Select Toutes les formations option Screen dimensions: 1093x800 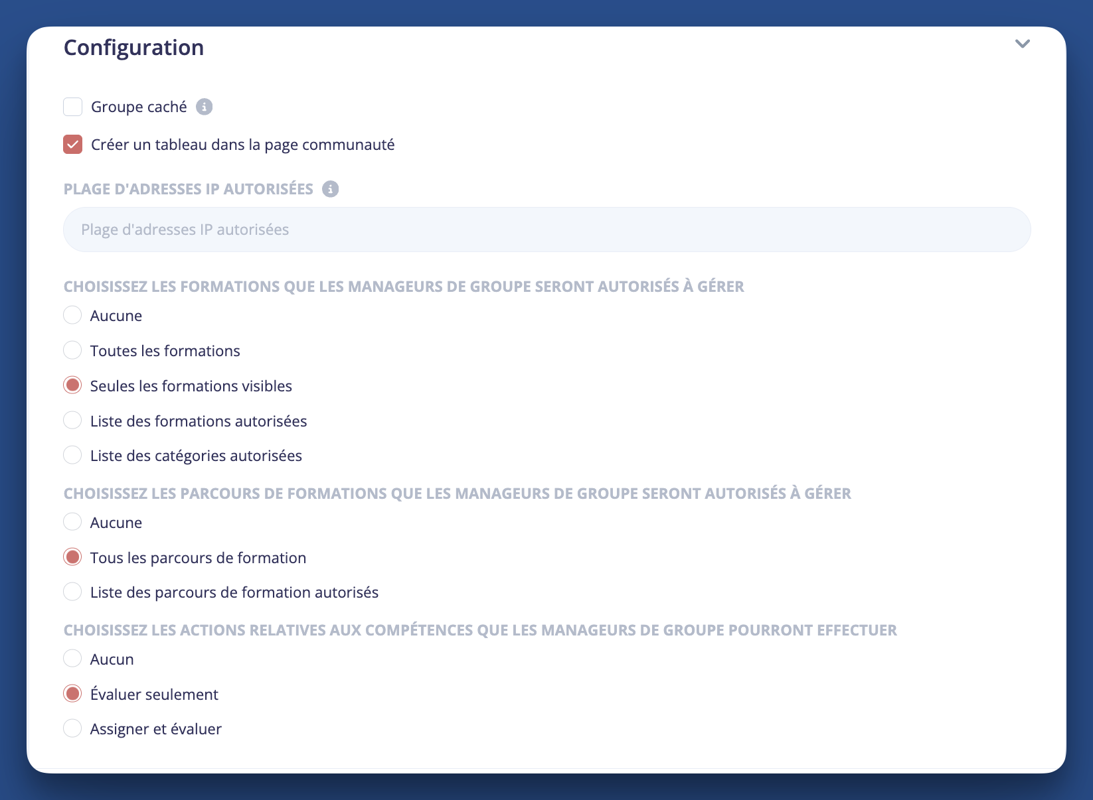pyautogui.click(x=72, y=350)
